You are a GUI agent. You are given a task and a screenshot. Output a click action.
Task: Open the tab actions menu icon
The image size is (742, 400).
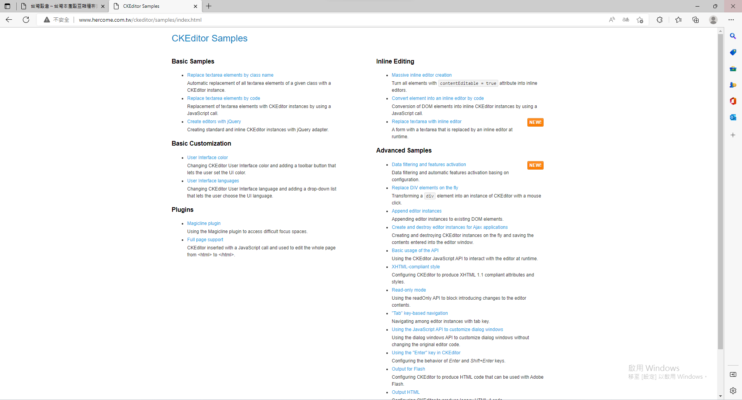pos(7,6)
